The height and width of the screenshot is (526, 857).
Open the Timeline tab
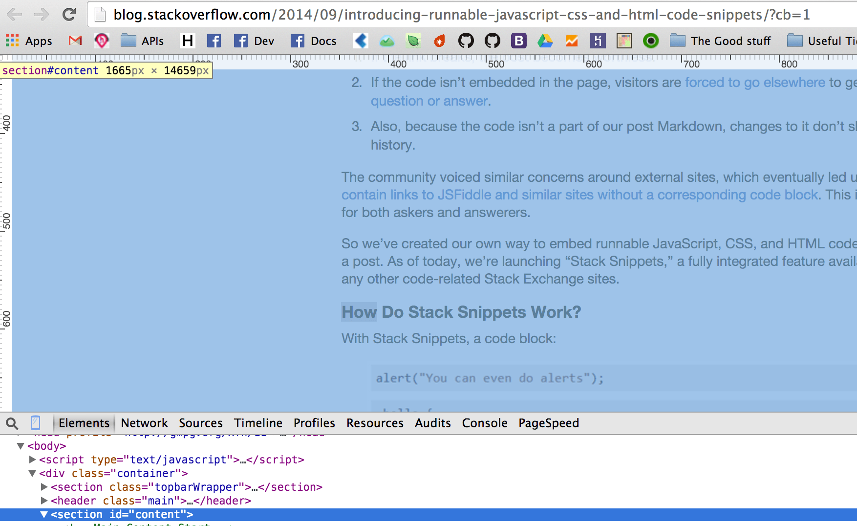tap(258, 423)
